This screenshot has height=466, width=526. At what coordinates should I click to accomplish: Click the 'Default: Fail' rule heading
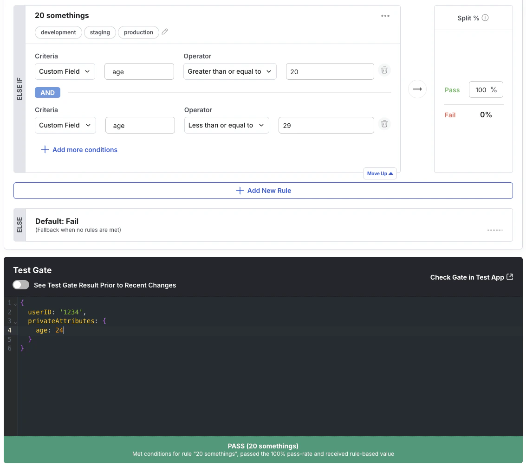coord(57,221)
